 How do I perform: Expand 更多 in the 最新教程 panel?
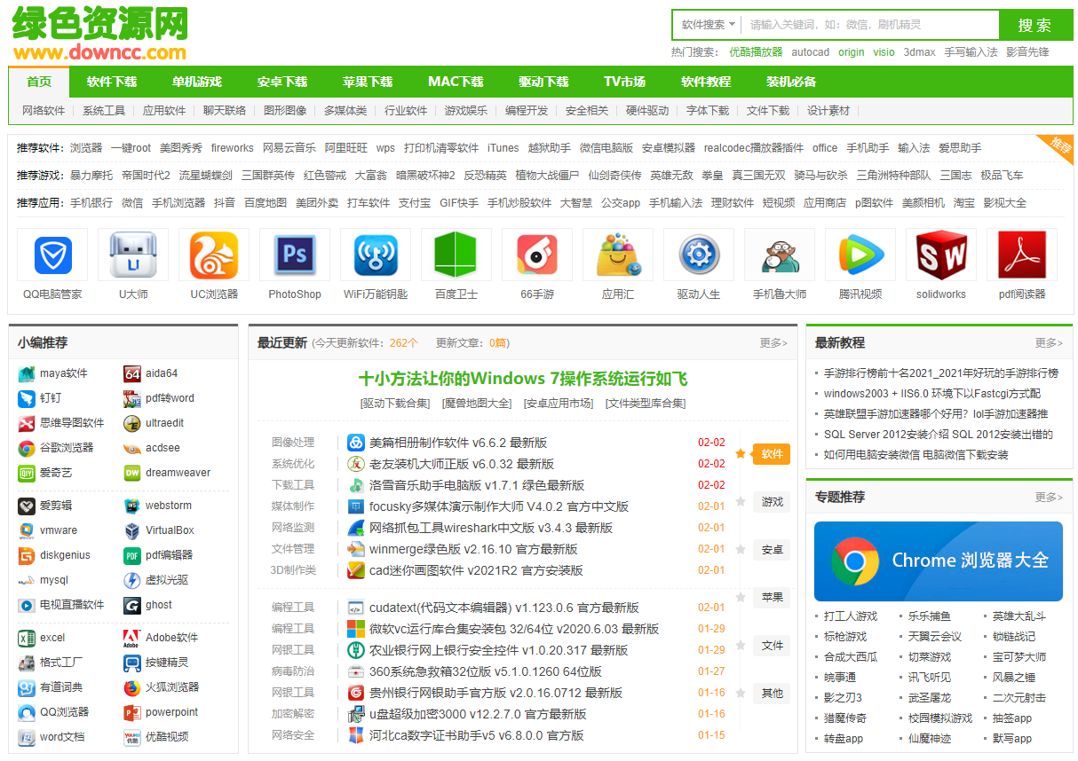1046,341
